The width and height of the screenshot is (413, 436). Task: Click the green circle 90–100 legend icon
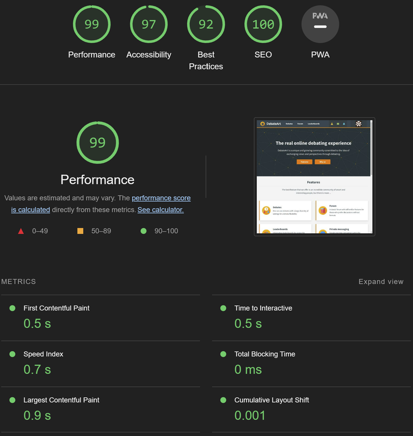tap(144, 231)
